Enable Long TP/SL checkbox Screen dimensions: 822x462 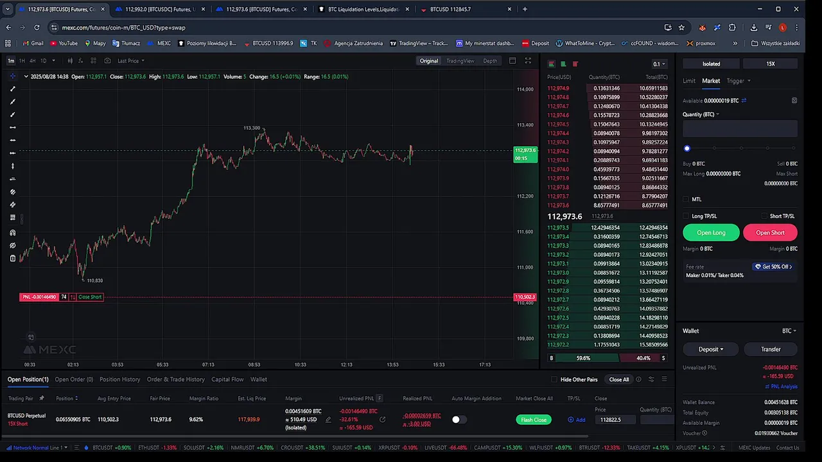686,216
